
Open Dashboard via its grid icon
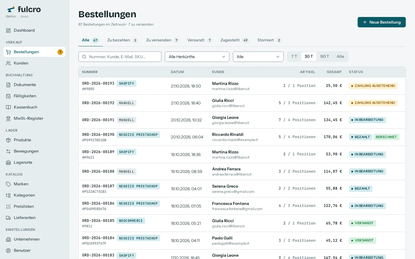click(x=8, y=31)
